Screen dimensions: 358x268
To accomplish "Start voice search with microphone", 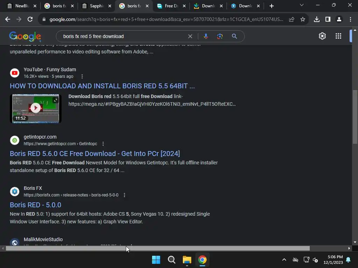I will [x=206, y=36].
